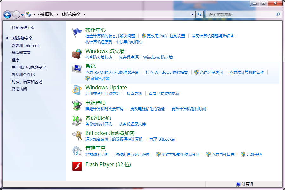Click the refresh button in the address bar

click(199, 14)
